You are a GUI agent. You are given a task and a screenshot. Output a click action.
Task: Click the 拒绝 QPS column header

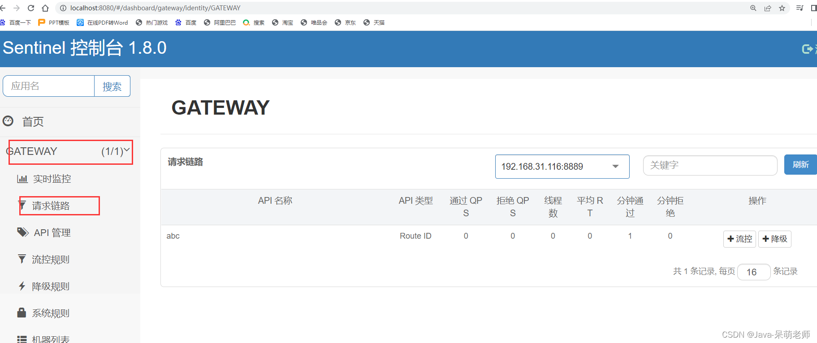click(x=513, y=207)
